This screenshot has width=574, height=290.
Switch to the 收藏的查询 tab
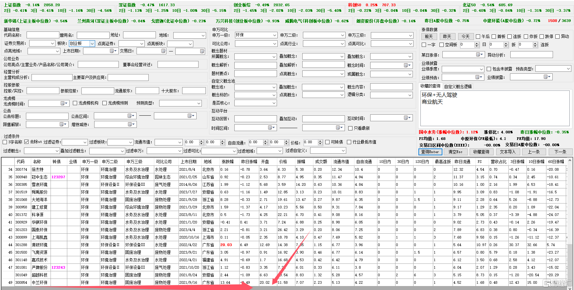430,86
